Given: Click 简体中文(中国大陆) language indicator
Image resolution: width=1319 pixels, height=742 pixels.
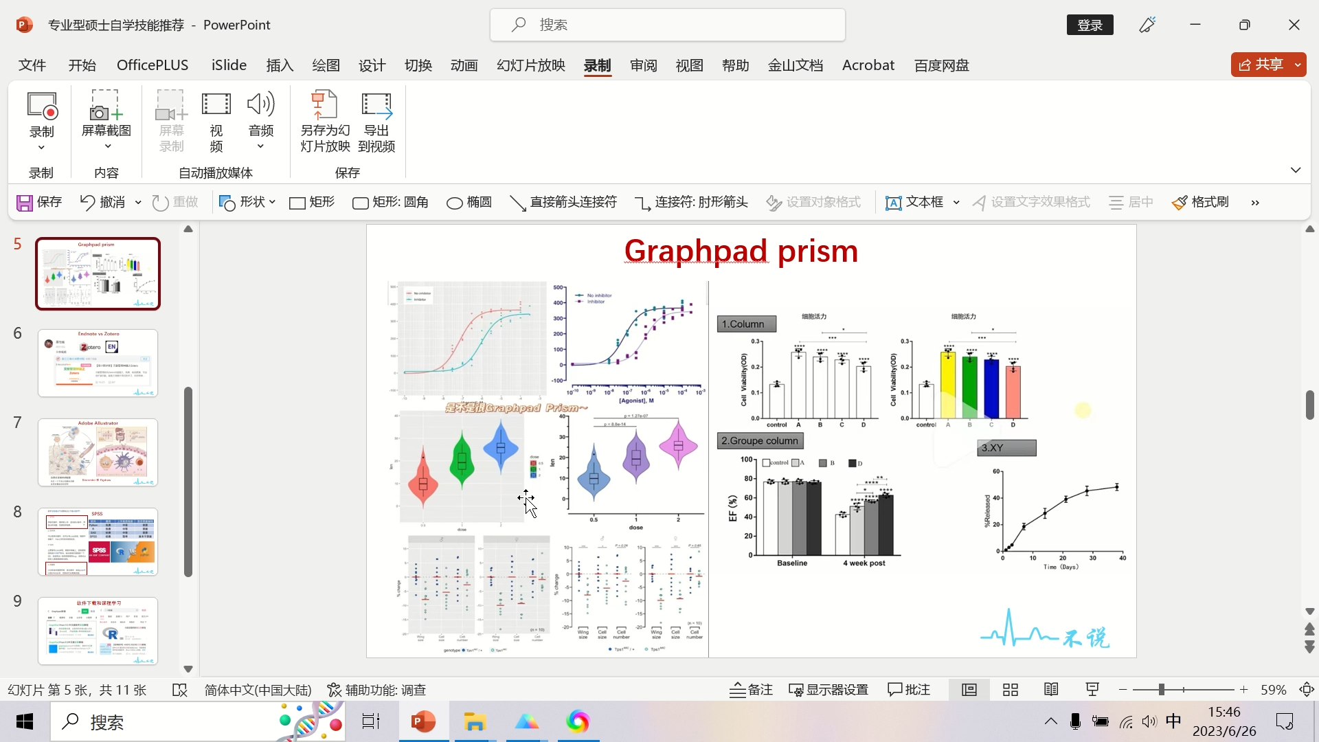Looking at the screenshot, I should 258,690.
